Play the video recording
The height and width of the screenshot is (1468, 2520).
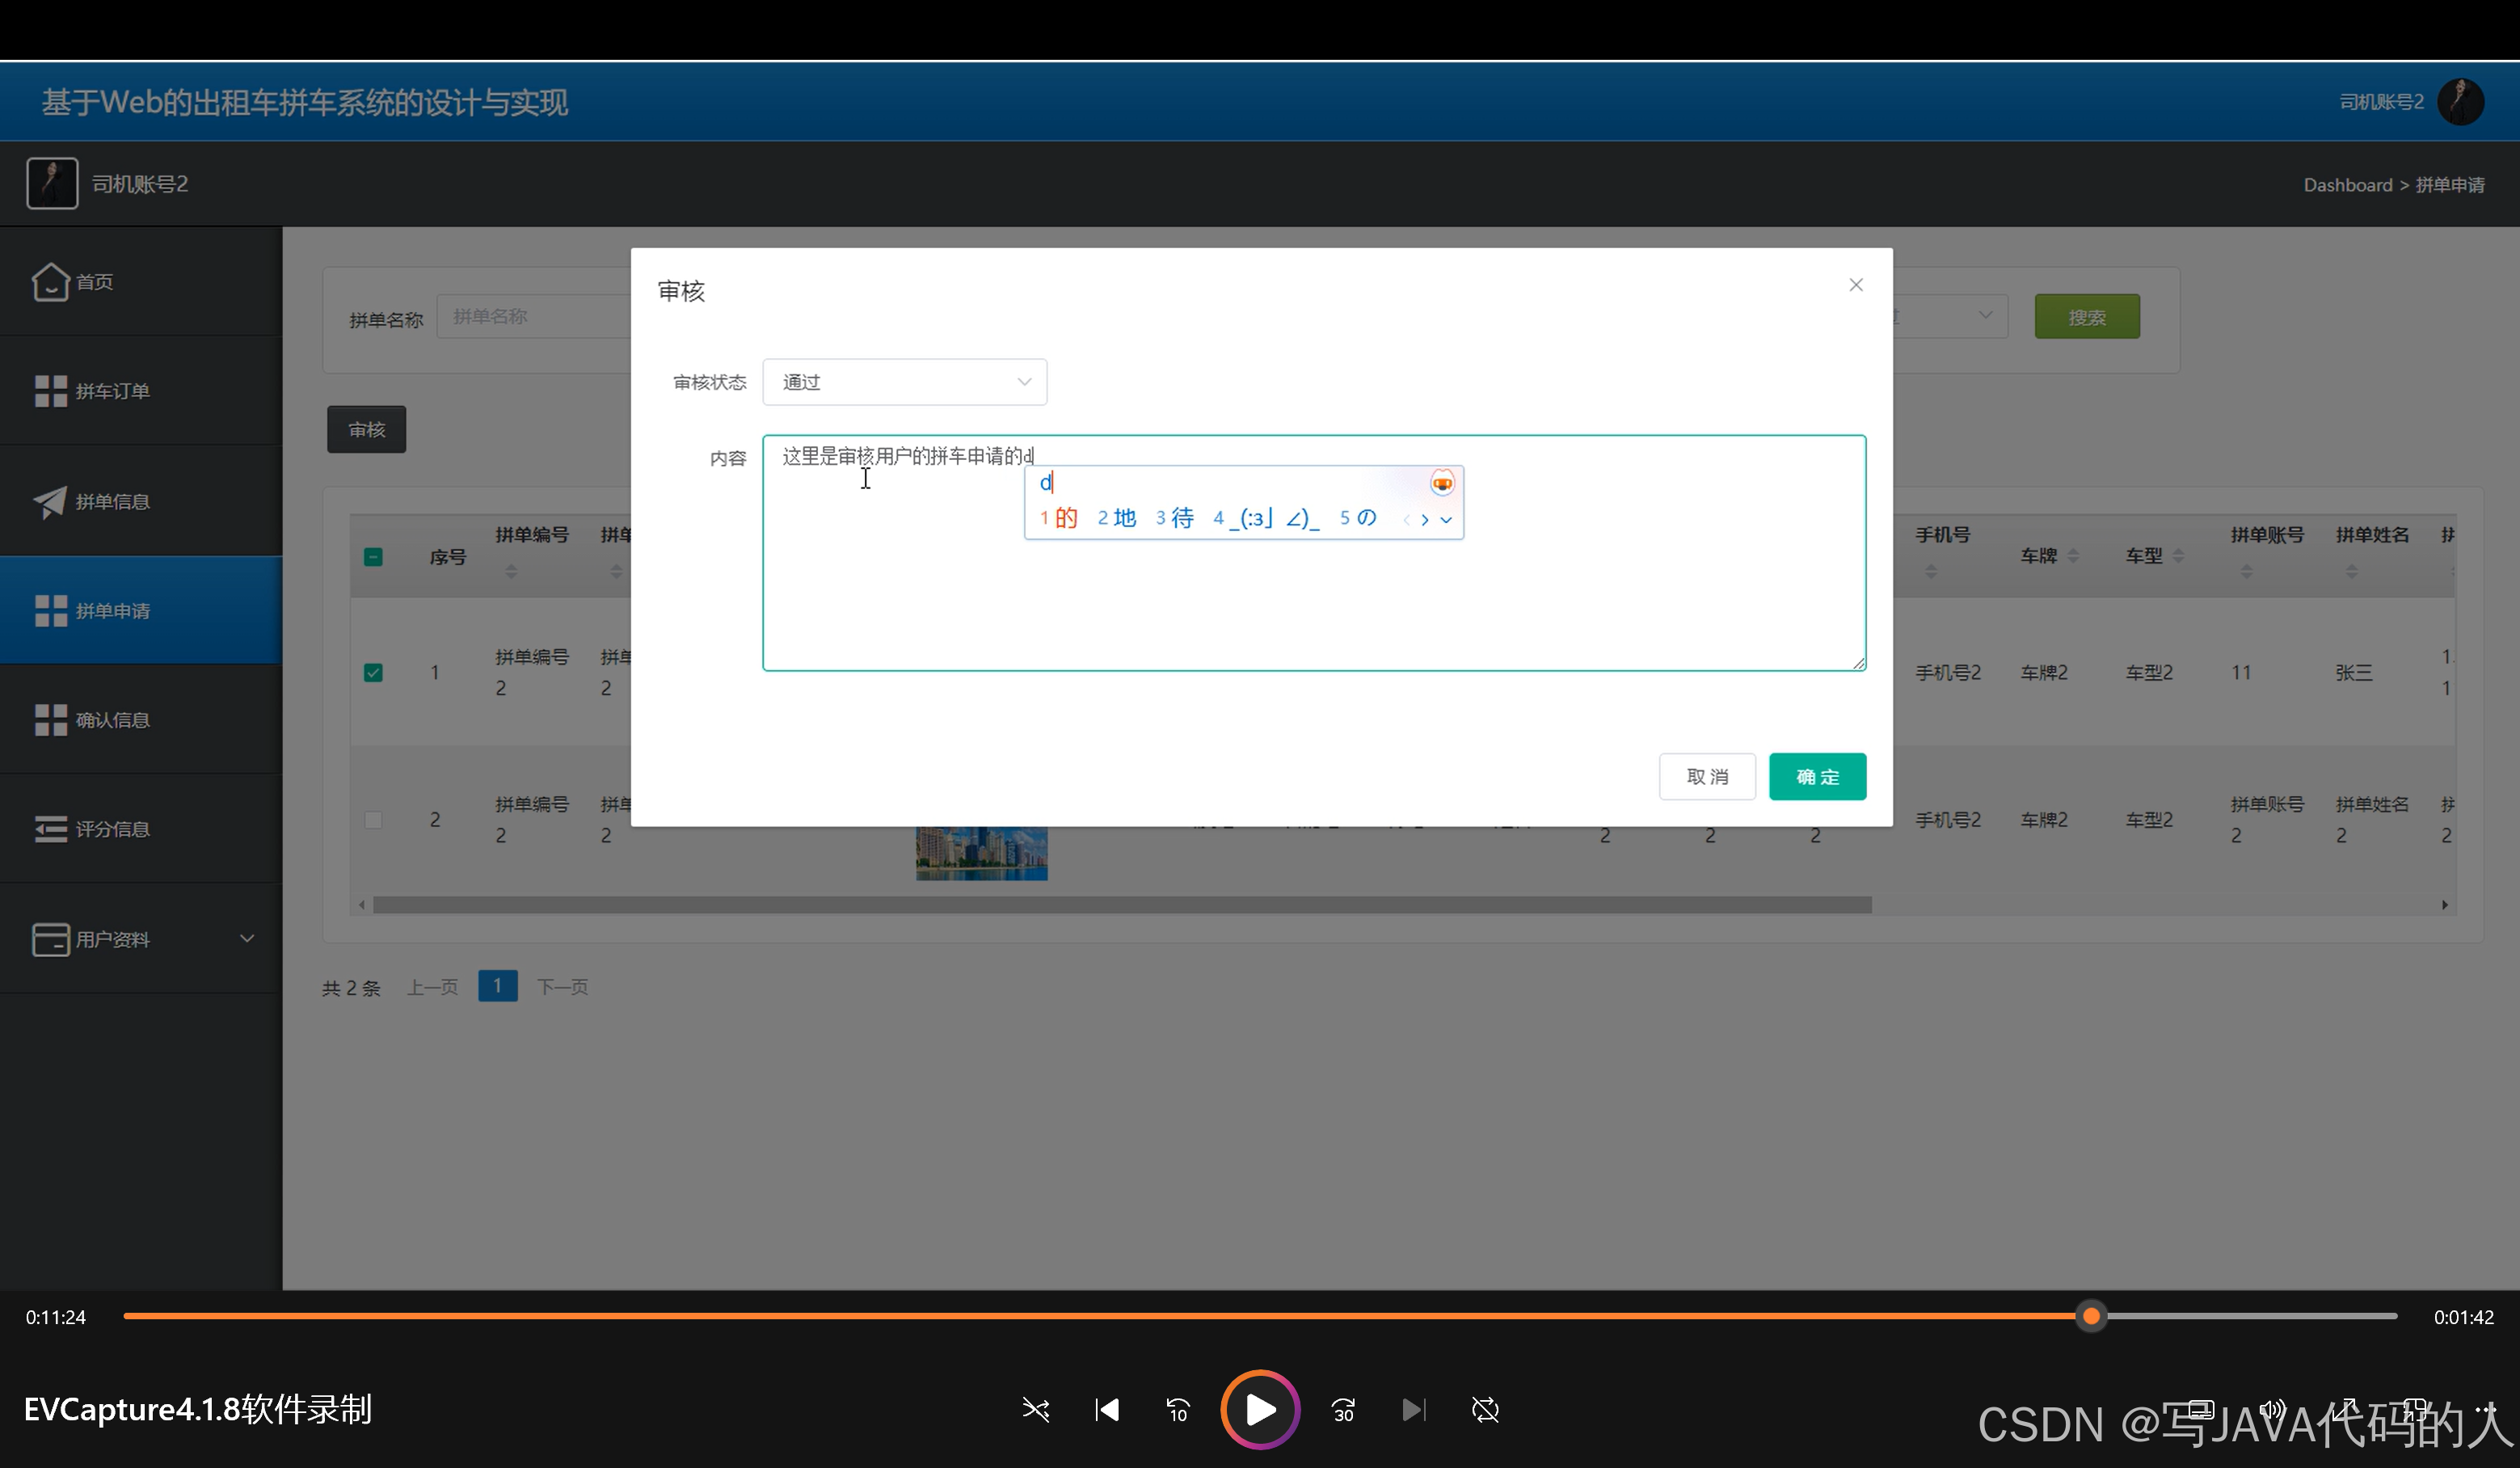coord(1260,1410)
